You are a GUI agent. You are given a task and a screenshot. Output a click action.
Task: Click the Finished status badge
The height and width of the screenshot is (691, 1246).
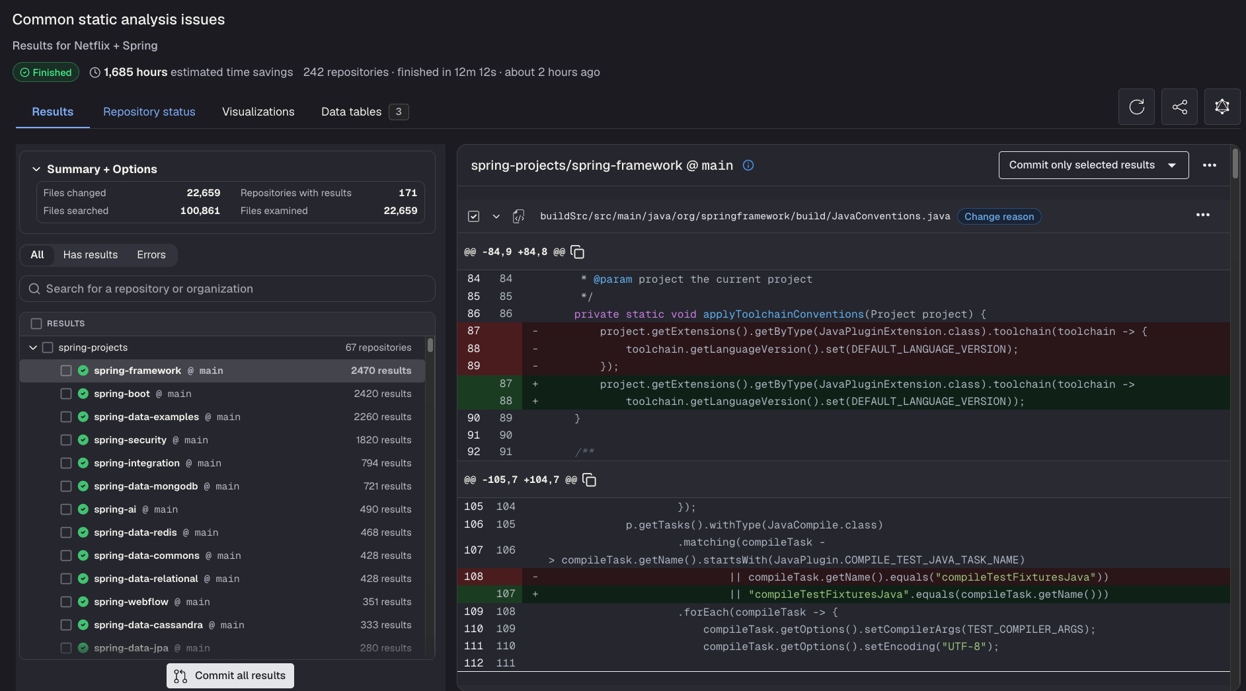(x=46, y=72)
